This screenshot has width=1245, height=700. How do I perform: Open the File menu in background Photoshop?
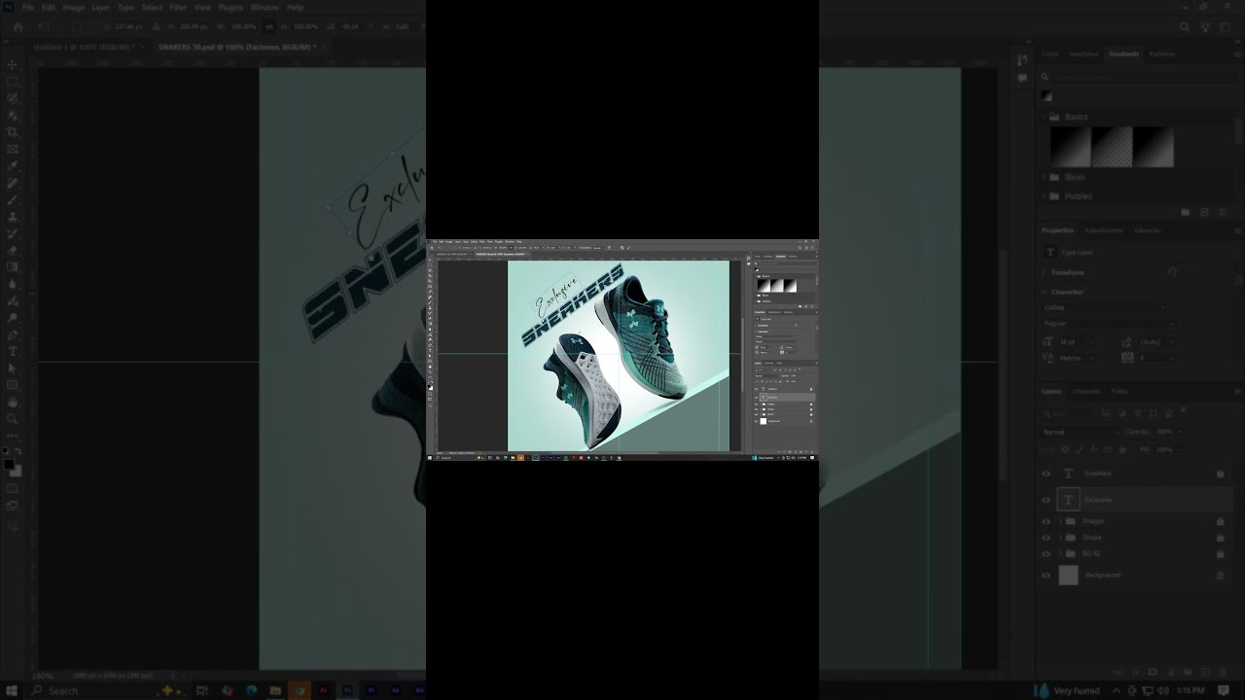(28, 7)
